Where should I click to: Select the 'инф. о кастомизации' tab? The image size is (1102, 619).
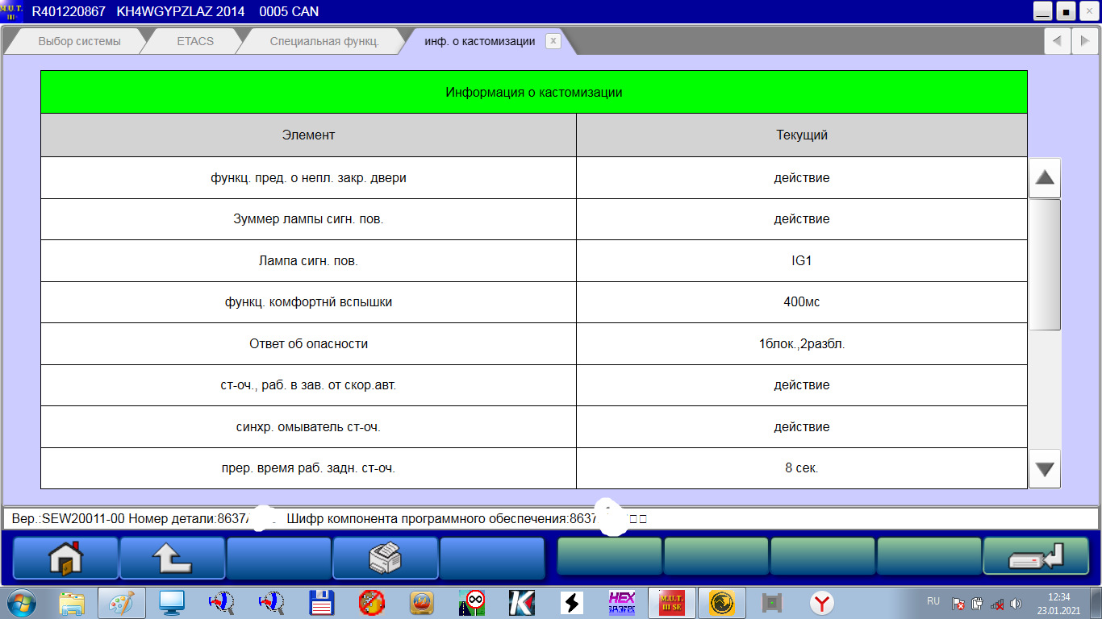click(479, 41)
